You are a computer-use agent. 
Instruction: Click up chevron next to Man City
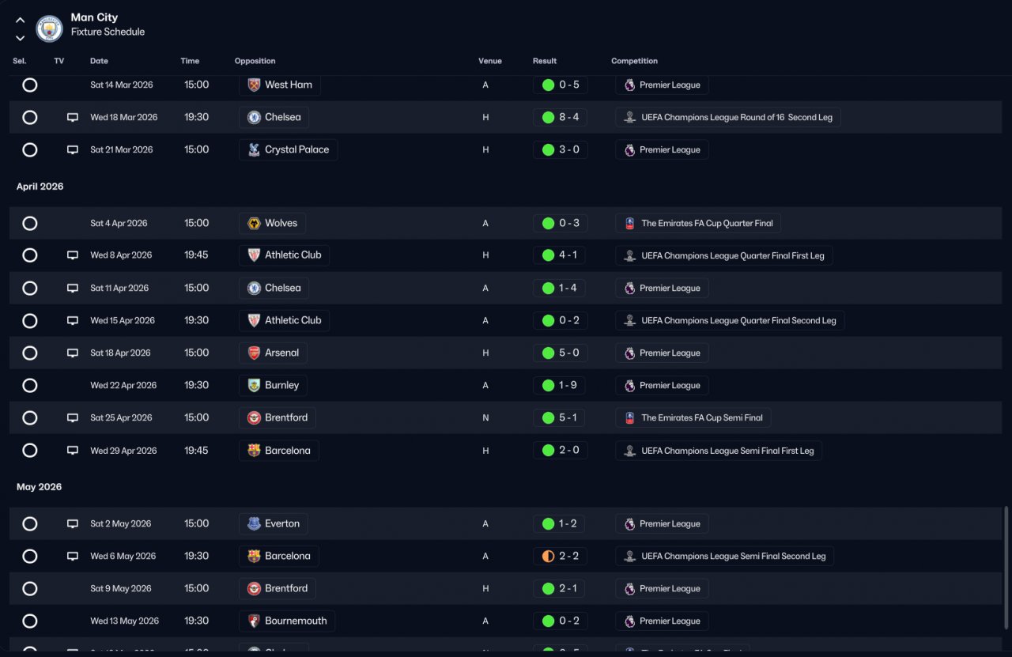[20, 21]
